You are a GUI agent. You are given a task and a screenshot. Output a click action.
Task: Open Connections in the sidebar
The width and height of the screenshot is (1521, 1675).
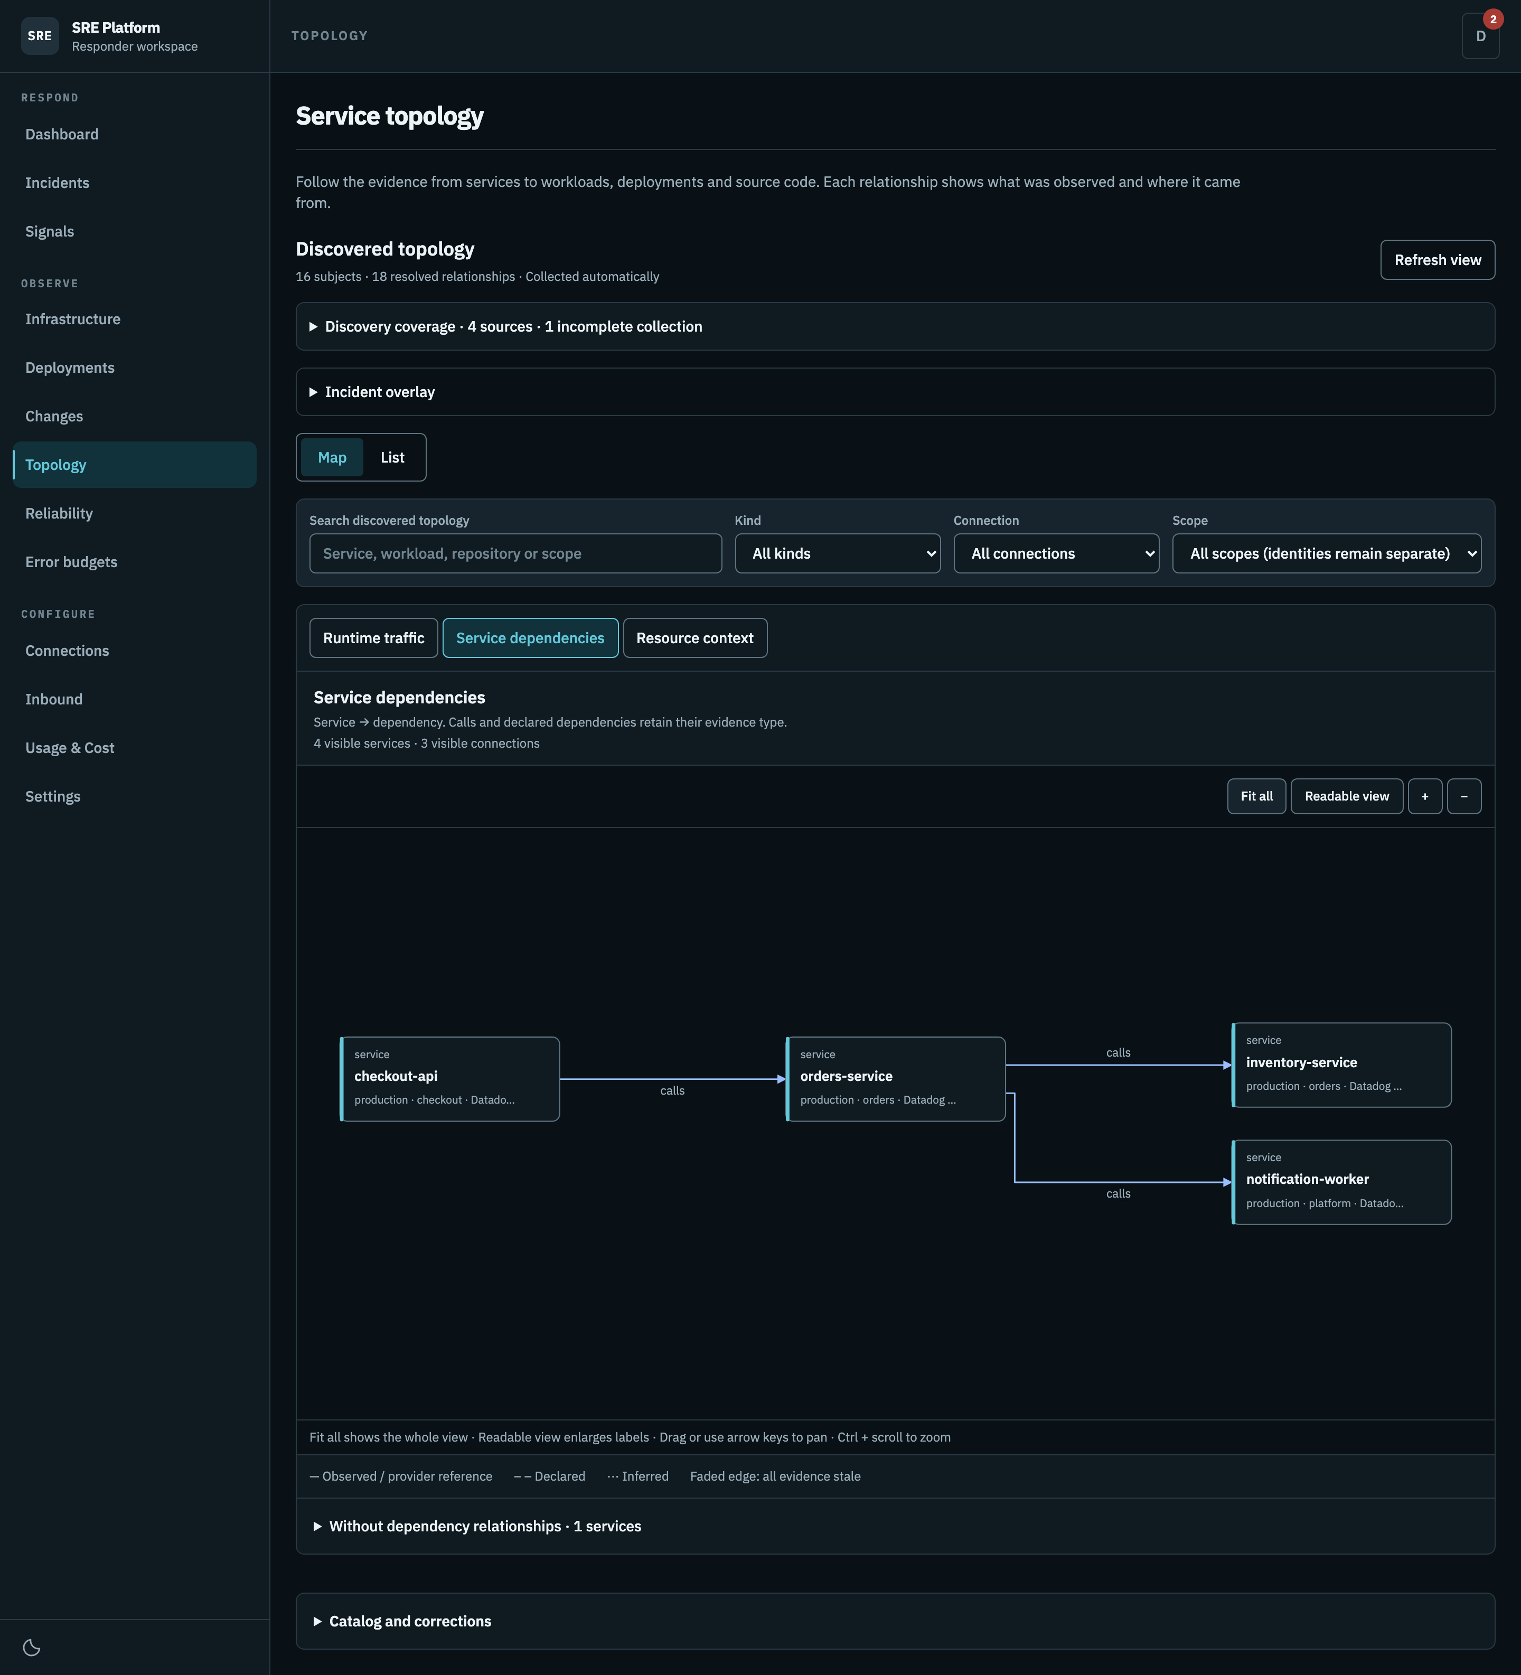click(135, 651)
